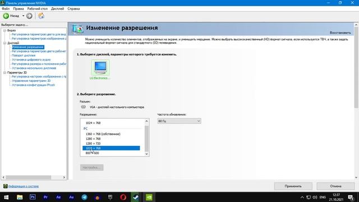Select Изменение разрешения in the tree

(x=28, y=47)
